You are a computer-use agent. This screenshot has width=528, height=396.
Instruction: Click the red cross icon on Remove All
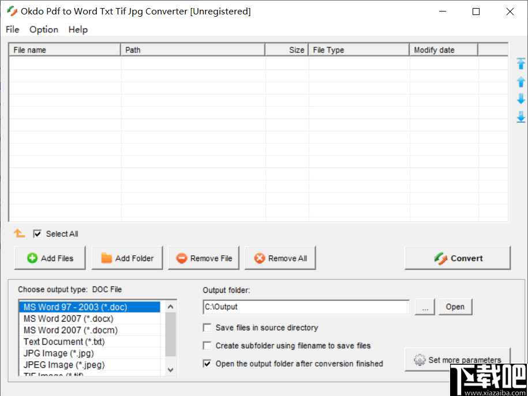point(260,258)
